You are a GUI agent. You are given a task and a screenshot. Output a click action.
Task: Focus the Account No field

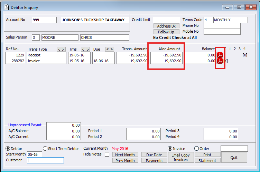pyautogui.click(x=44, y=20)
